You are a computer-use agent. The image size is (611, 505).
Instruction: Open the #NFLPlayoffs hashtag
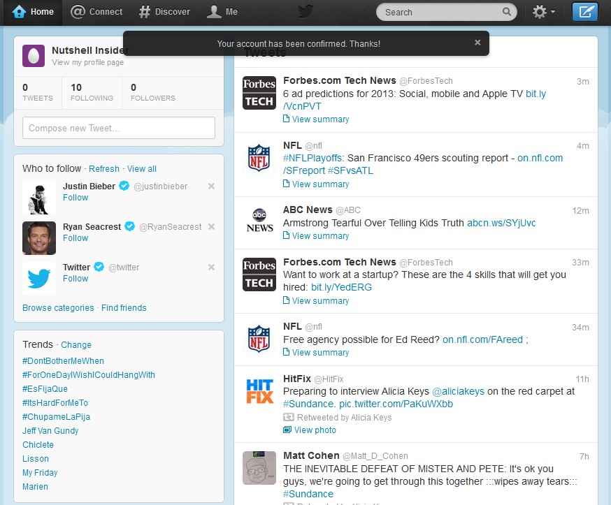point(313,158)
